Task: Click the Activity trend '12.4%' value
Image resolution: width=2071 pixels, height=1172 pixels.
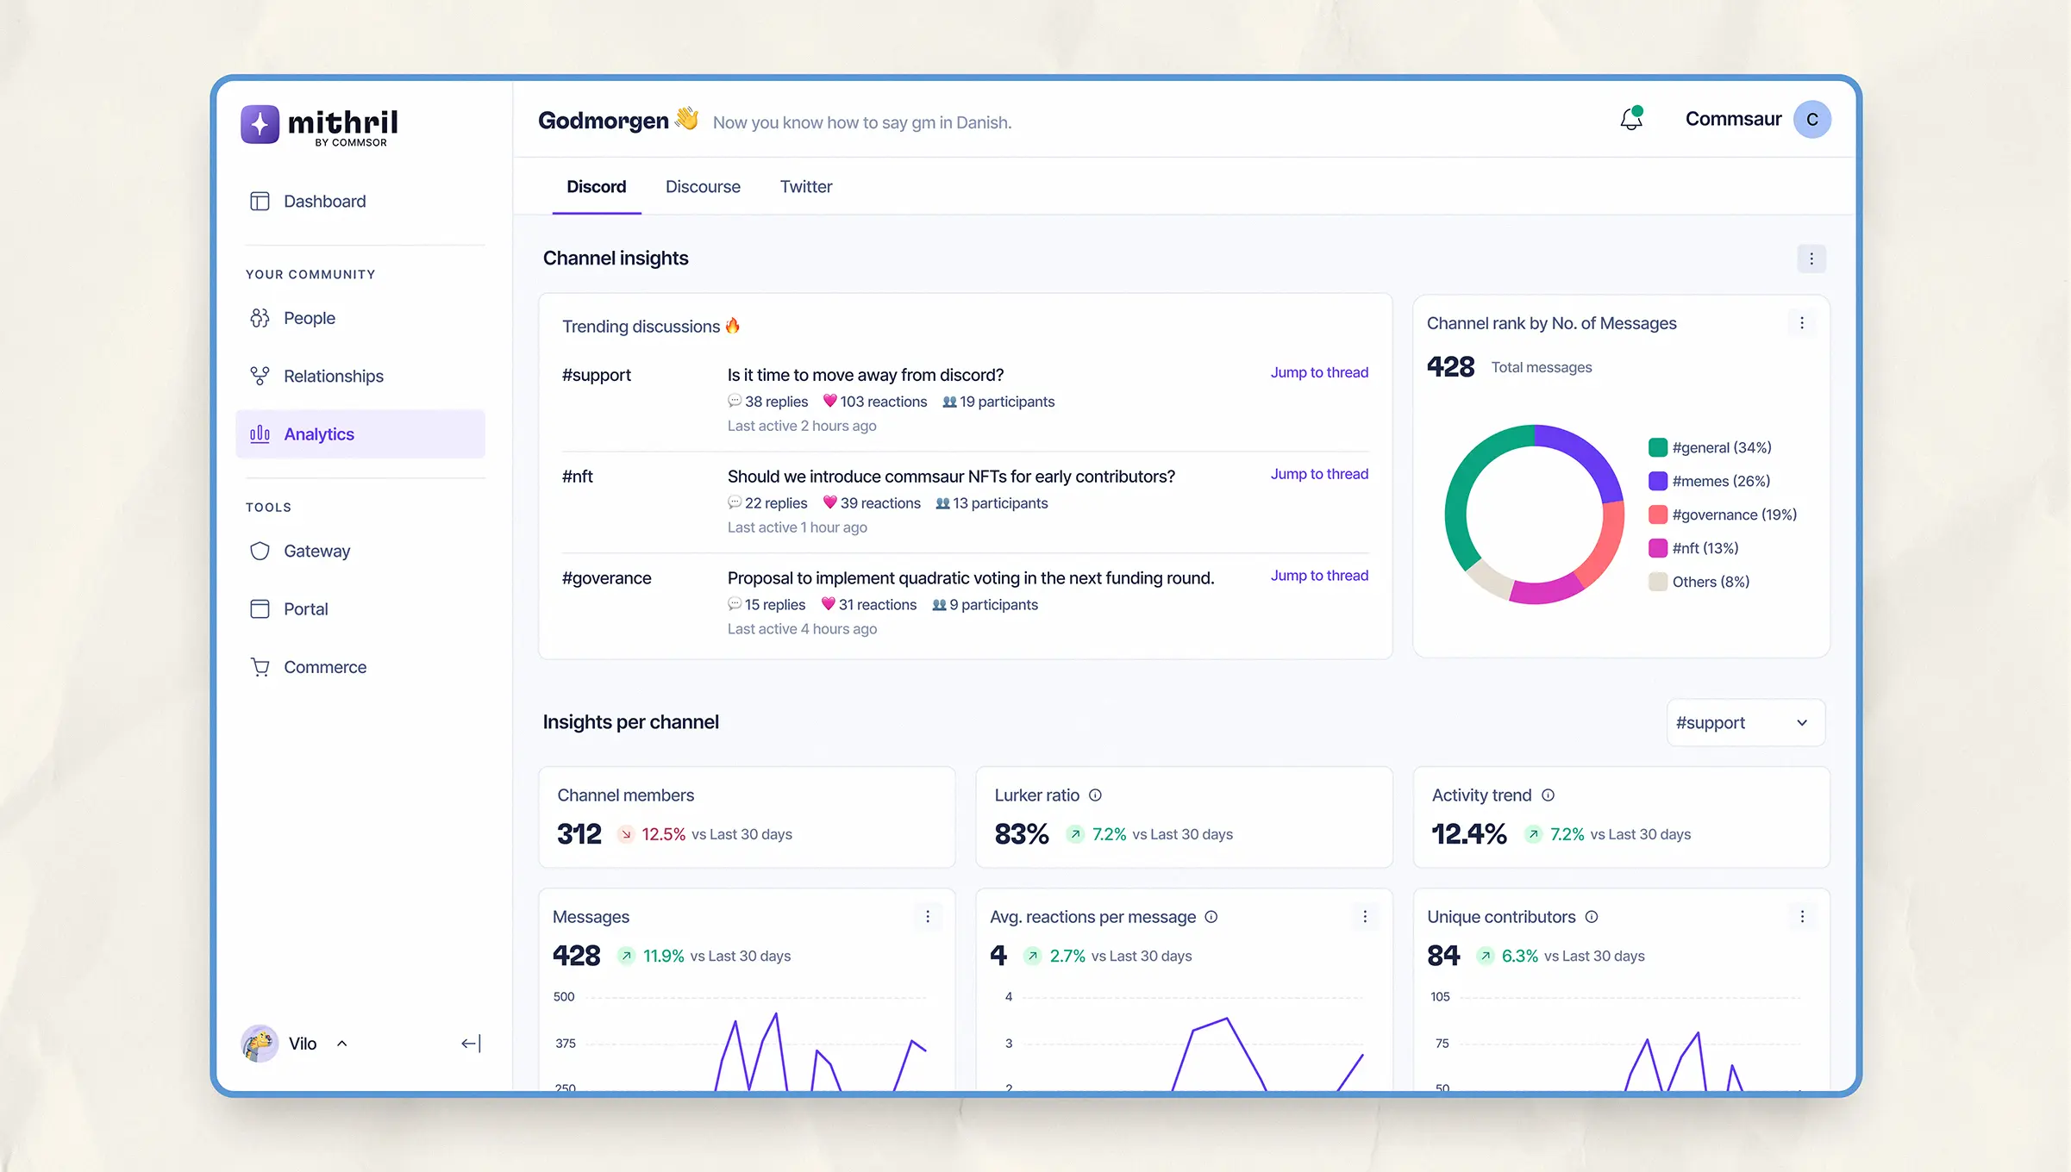Action: coord(1469,834)
